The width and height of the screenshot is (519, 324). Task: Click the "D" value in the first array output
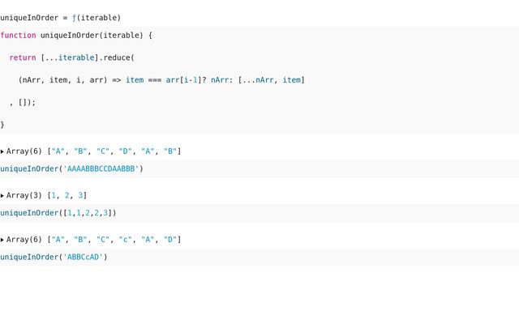[126, 151]
